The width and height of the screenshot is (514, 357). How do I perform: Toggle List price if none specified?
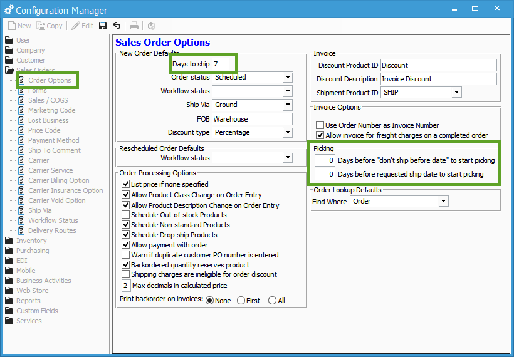[125, 184]
